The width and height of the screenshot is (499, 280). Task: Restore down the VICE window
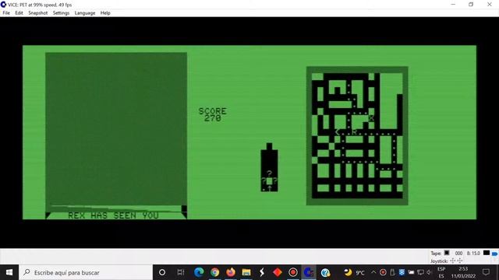coord(471,5)
